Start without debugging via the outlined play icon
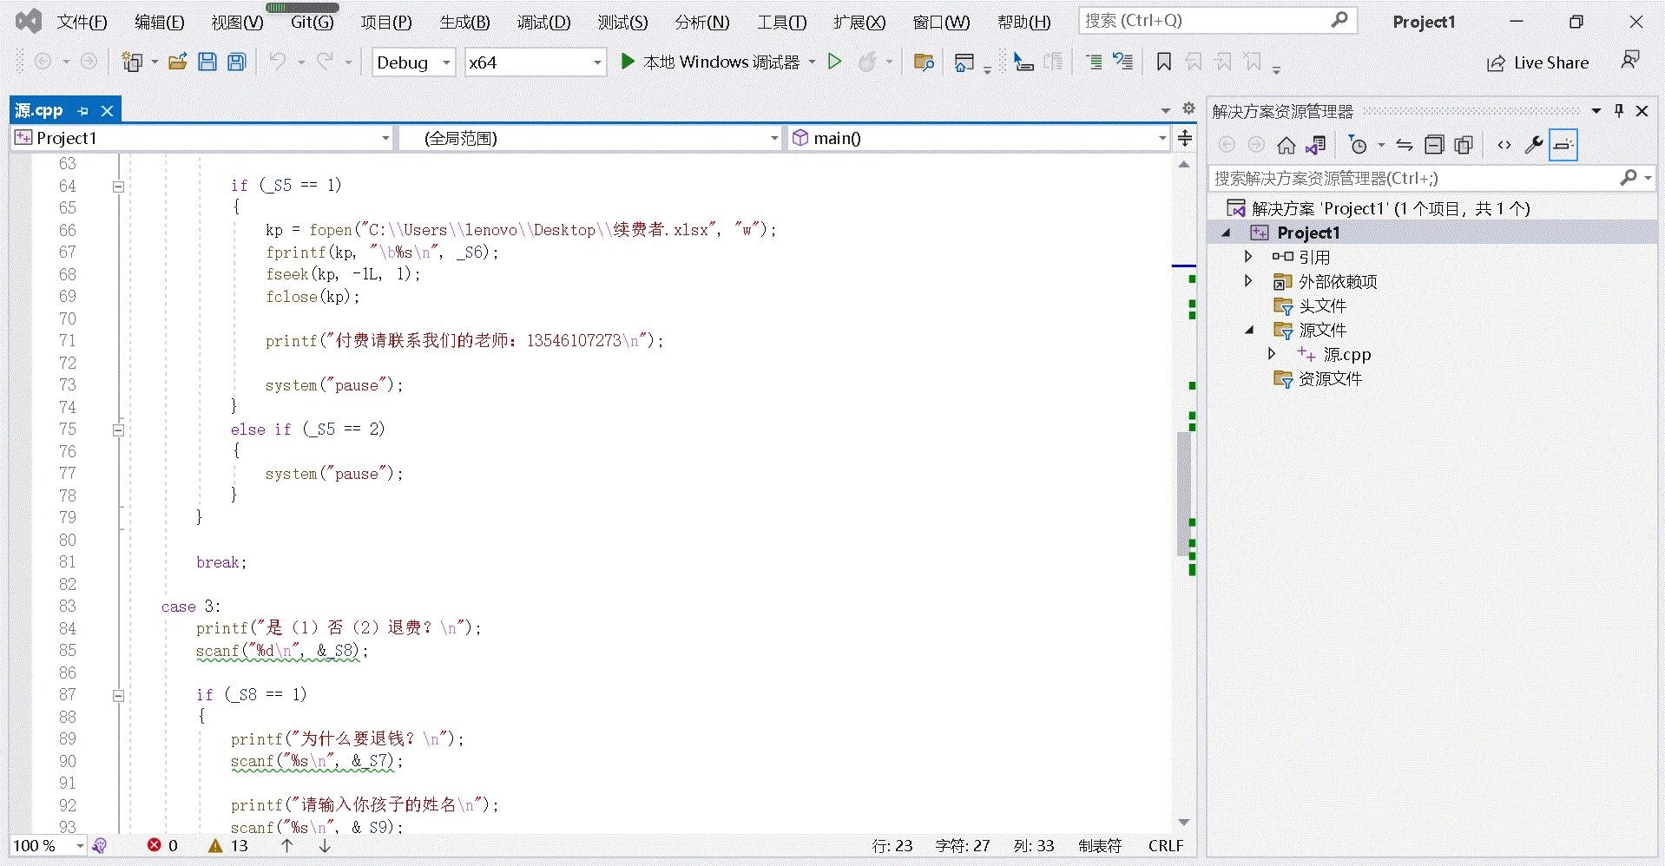This screenshot has width=1665, height=866. pyautogui.click(x=834, y=62)
